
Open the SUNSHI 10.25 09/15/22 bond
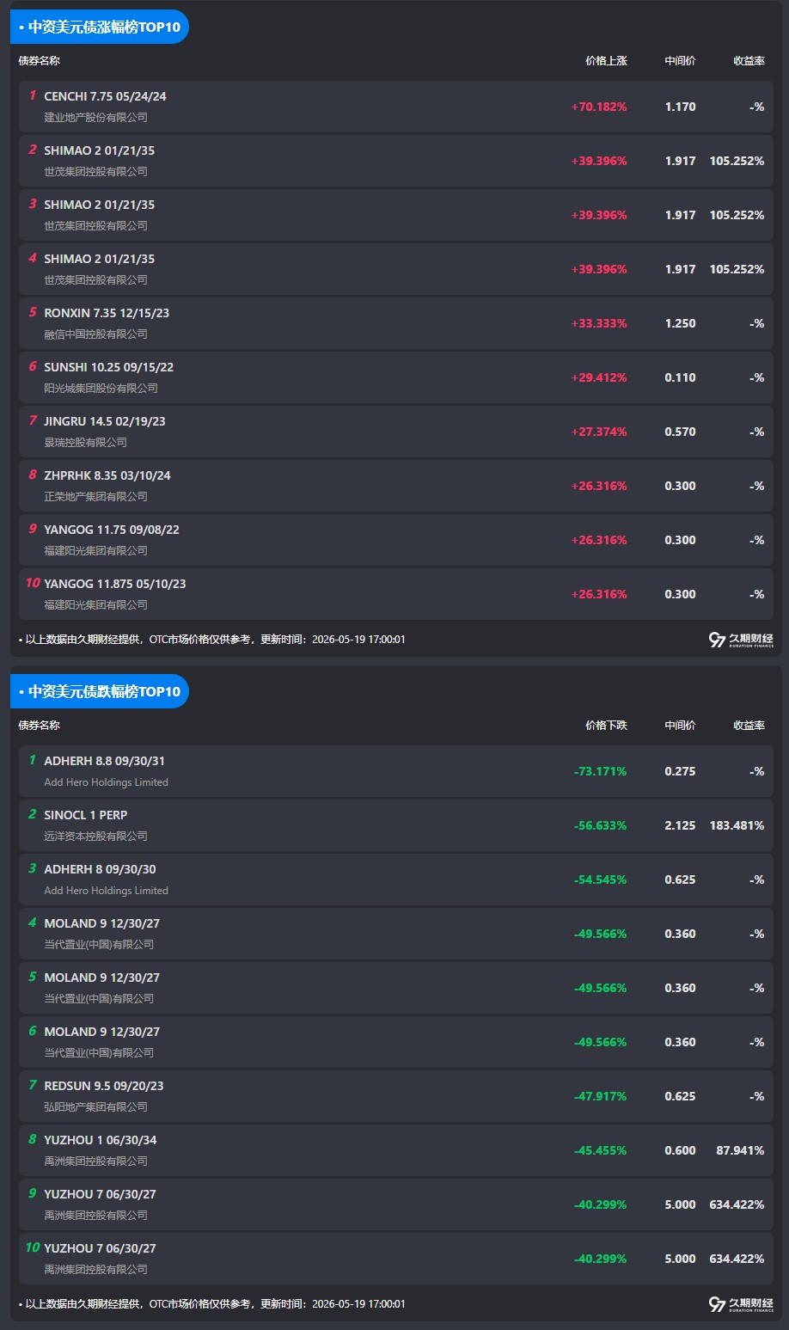(396, 377)
